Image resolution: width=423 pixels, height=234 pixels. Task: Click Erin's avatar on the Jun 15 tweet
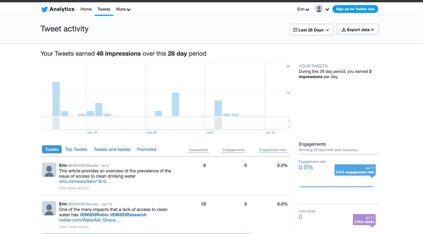click(x=49, y=209)
